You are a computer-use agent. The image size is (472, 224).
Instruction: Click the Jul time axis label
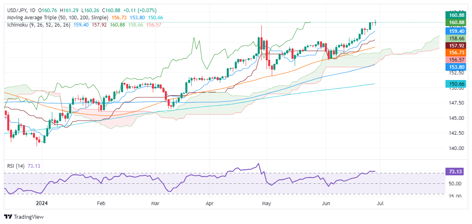click(380, 204)
